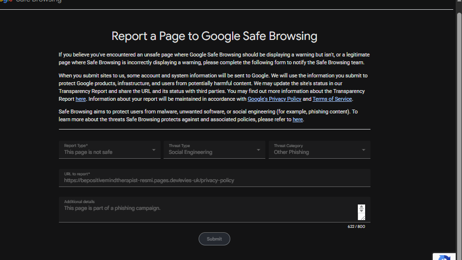Select the 'This page is not safe' value

click(88, 152)
